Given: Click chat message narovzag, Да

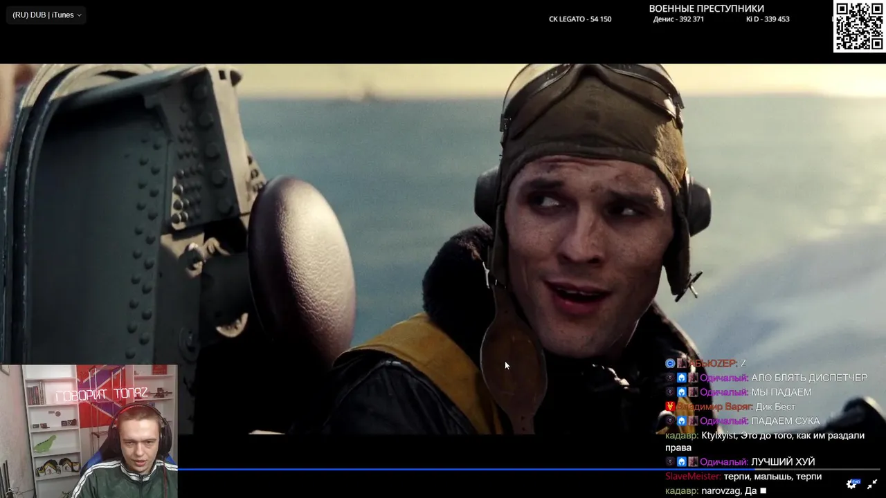Looking at the screenshot, I should (x=730, y=491).
